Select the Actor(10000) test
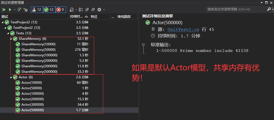Screen dimensions: 274x120 tap(69, 83)
